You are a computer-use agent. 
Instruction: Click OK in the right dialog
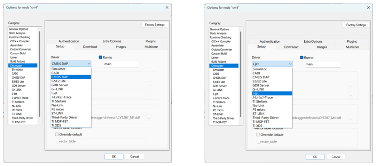pos(315,157)
